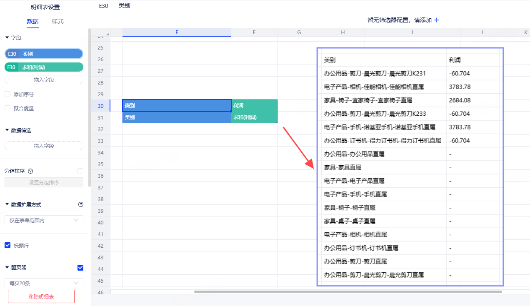Viewport: 530px width, 306px height.
Task: Select the F30 求和(利润) field pill
Action: pyautogui.click(x=44, y=67)
